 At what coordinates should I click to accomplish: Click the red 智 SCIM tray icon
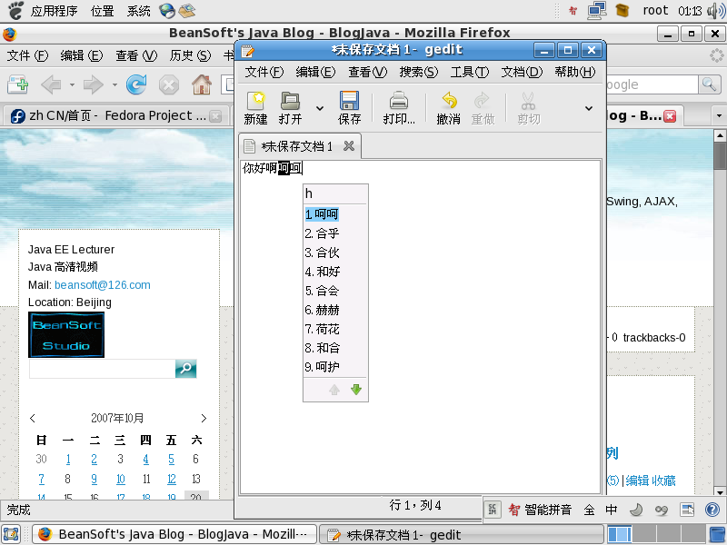[573, 10]
